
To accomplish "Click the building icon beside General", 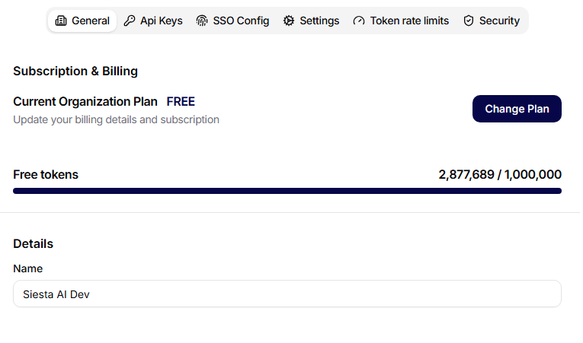I will pyautogui.click(x=61, y=21).
